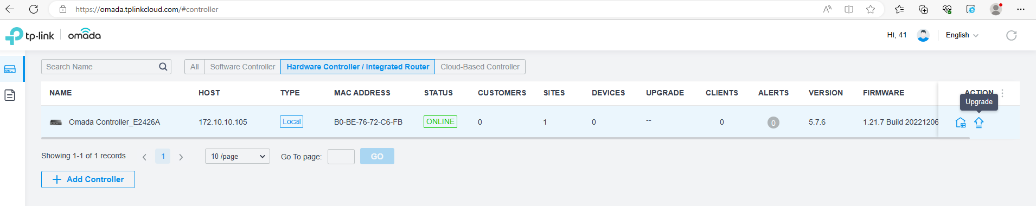1036x206 pixels.
Task: Toggle browser split screen view
Action: [849, 9]
